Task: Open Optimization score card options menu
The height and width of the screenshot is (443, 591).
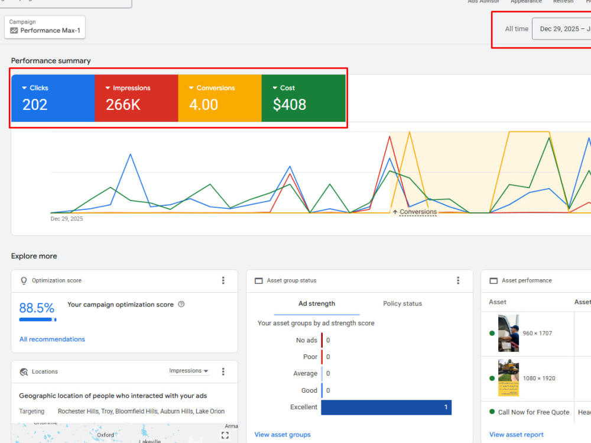Action: pos(223,280)
